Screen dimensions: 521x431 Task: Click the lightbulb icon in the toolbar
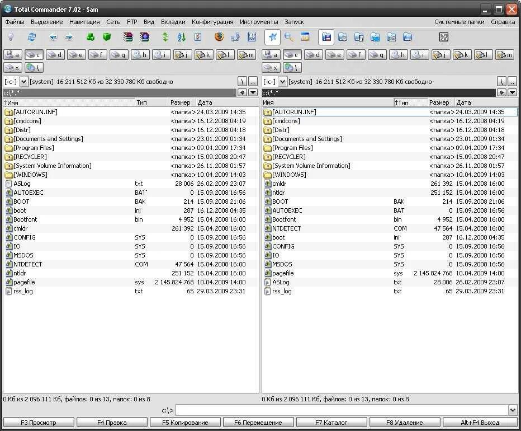(x=11, y=37)
